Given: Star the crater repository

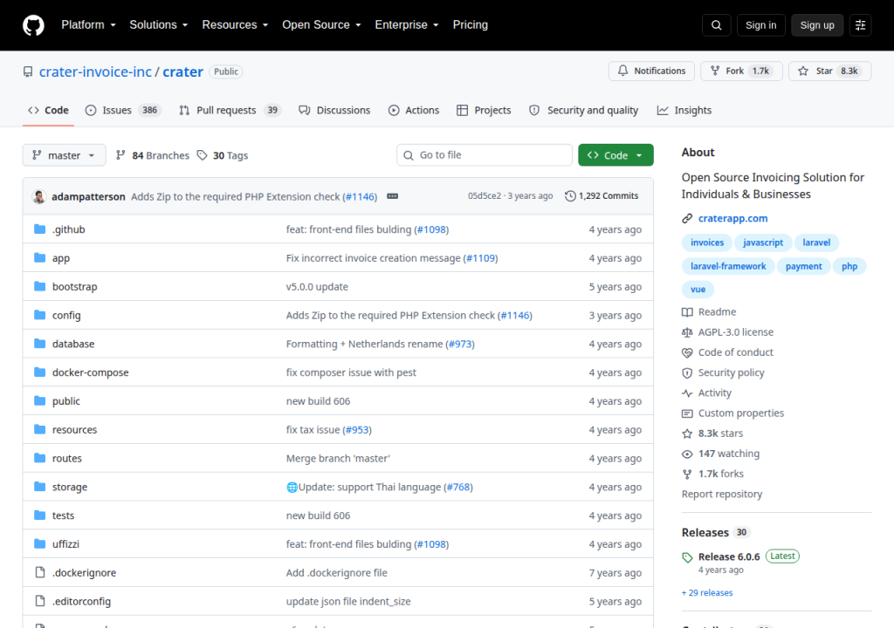Looking at the screenshot, I should pos(829,72).
